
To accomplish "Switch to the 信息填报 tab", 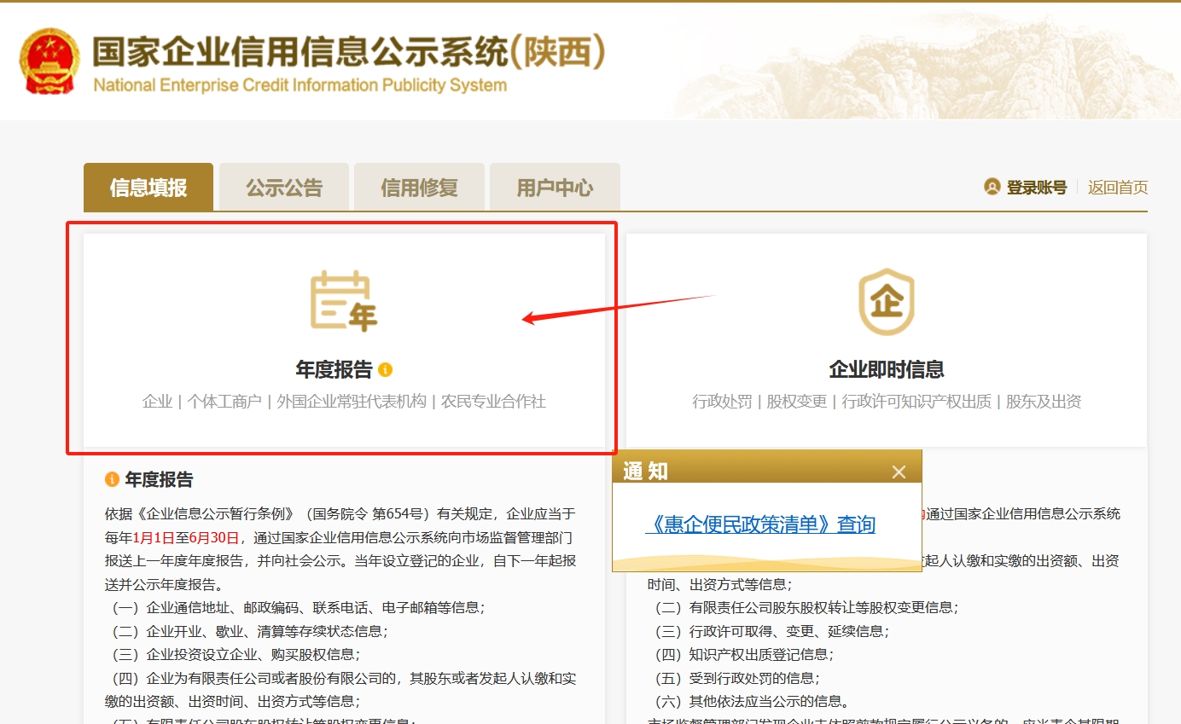I will tap(148, 188).
